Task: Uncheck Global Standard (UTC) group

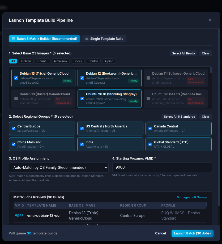Action: click(150, 144)
